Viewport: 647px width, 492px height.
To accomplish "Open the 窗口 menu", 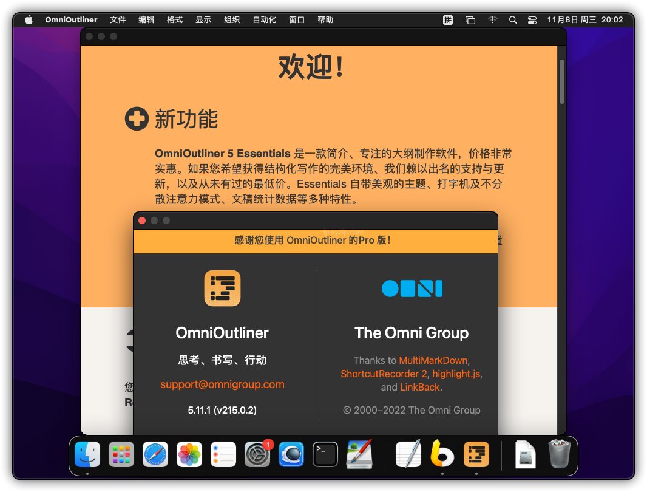I will coord(297,20).
